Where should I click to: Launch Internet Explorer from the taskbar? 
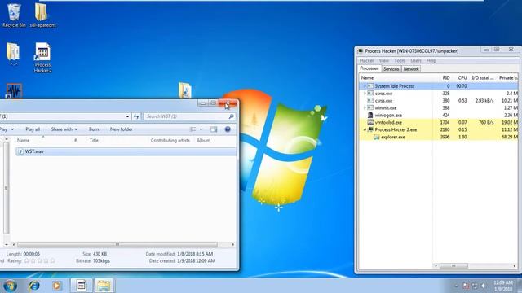(34, 286)
